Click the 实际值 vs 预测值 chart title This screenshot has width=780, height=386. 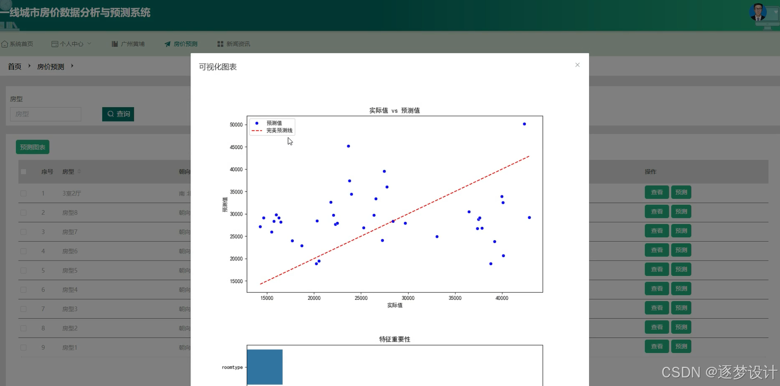[x=395, y=110]
